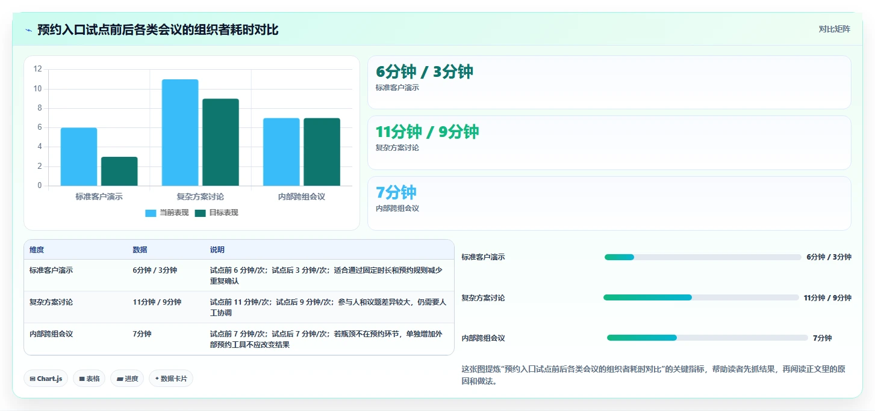Click the blue 当前表现 bar for 复杂方案讨论
875x411 pixels.
(x=180, y=132)
